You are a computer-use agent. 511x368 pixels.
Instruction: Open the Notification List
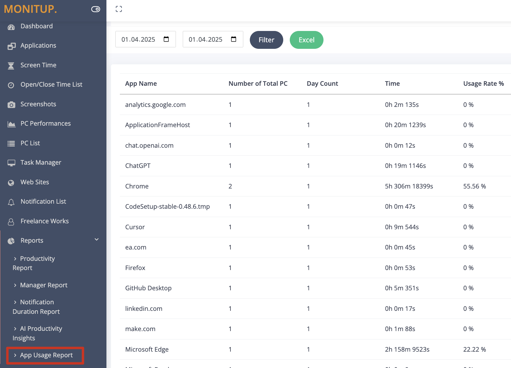click(43, 202)
